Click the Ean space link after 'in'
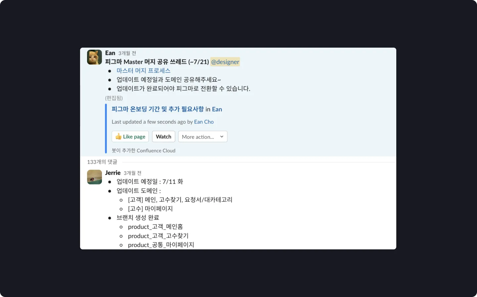Screen dimensions: 477x297 click(217, 109)
